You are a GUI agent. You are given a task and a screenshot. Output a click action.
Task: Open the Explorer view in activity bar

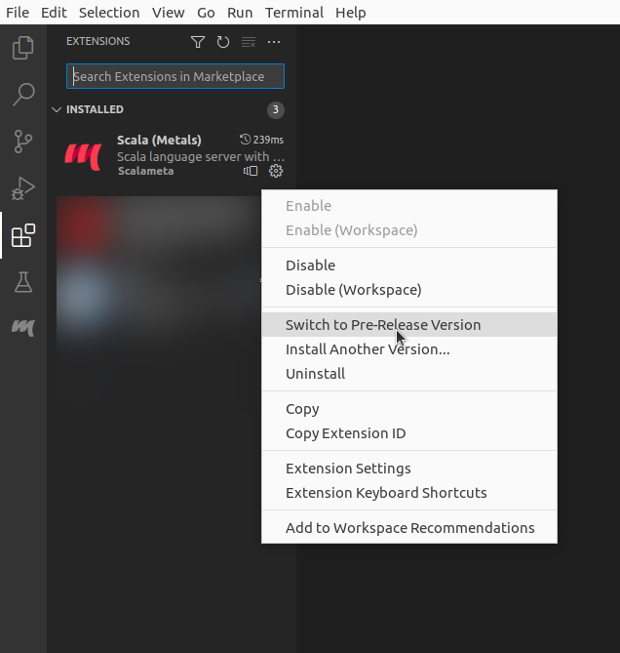[x=22, y=48]
